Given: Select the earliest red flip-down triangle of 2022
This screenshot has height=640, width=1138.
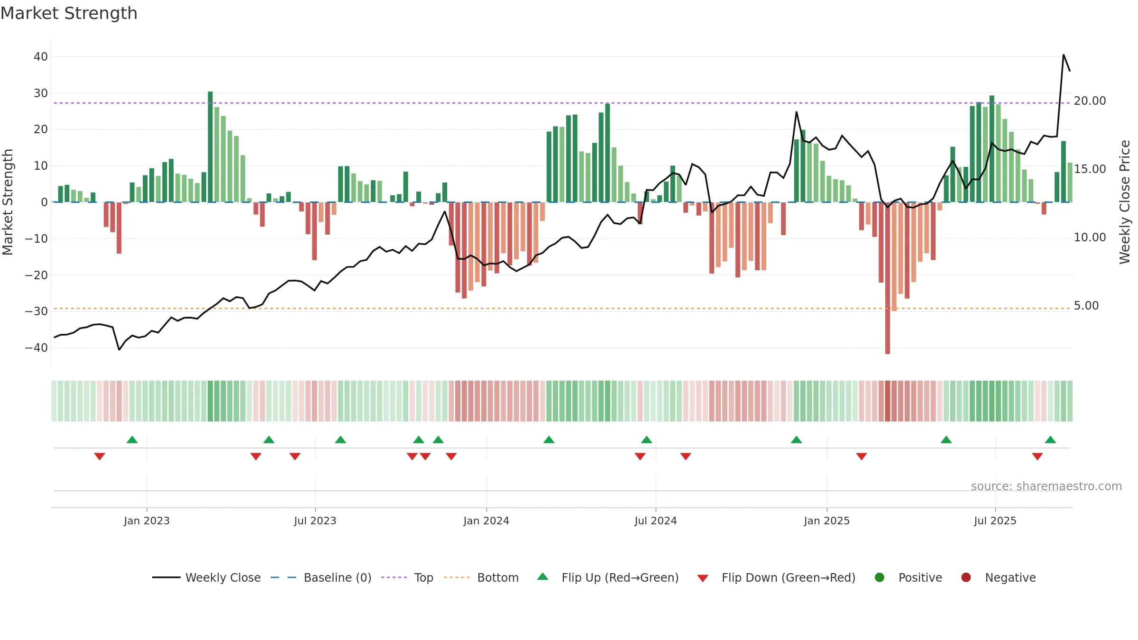Looking at the screenshot, I should point(100,457).
